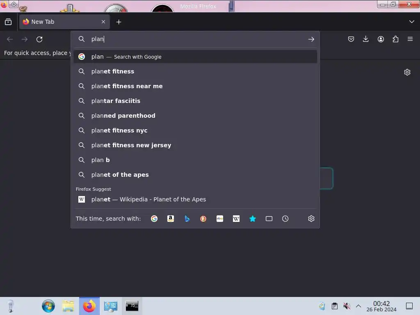The height and width of the screenshot is (315, 420).
Task: Click the Firefox icon in title bar
Action: click(4, 5)
